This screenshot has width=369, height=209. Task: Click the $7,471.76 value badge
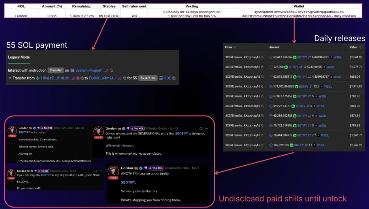(148, 78)
